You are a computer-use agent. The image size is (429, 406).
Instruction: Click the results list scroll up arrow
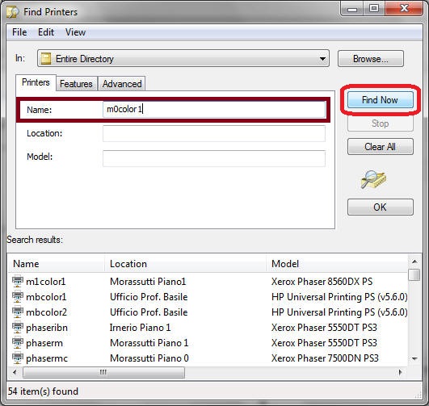click(x=414, y=262)
